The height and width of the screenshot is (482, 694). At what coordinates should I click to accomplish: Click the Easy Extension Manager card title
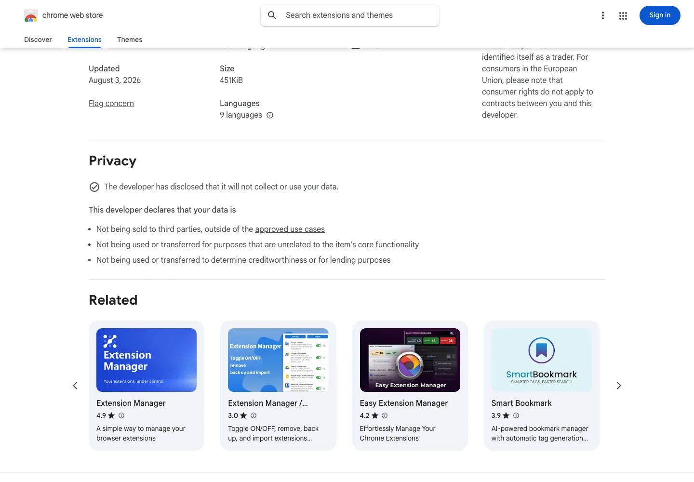click(404, 403)
